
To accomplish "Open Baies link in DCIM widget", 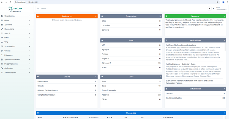I will tap(104, 86).
